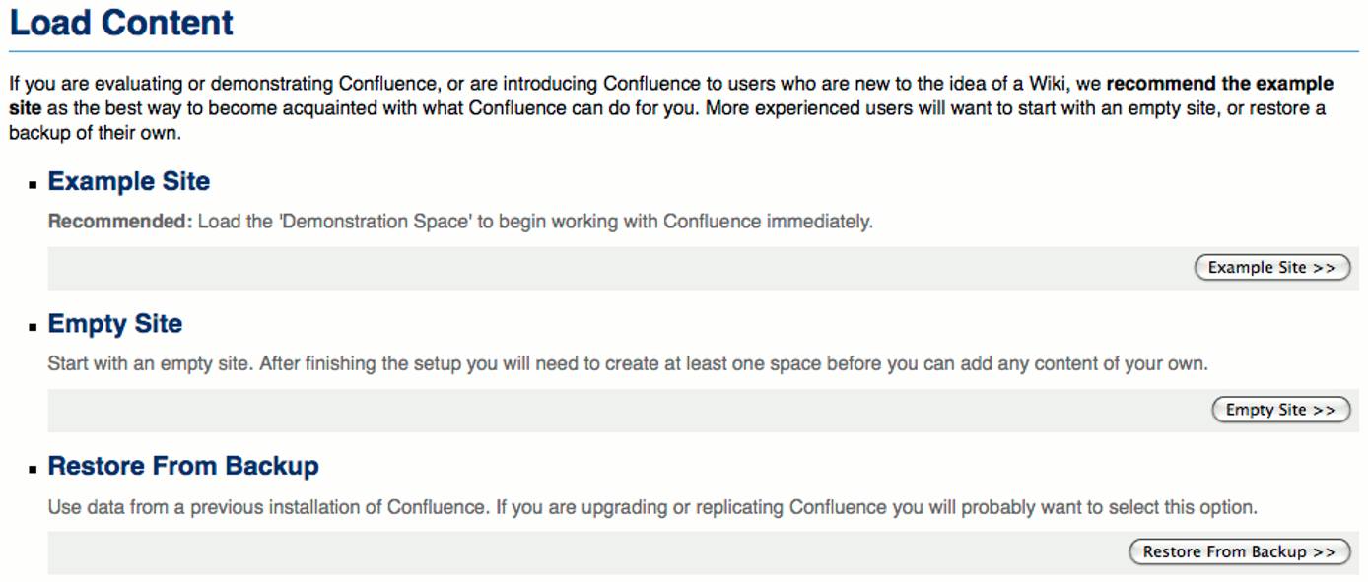The width and height of the screenshot is (1368, 582).
Task: Select the Example Site heading
Action: pyautogui.click(x=128, y=181)
